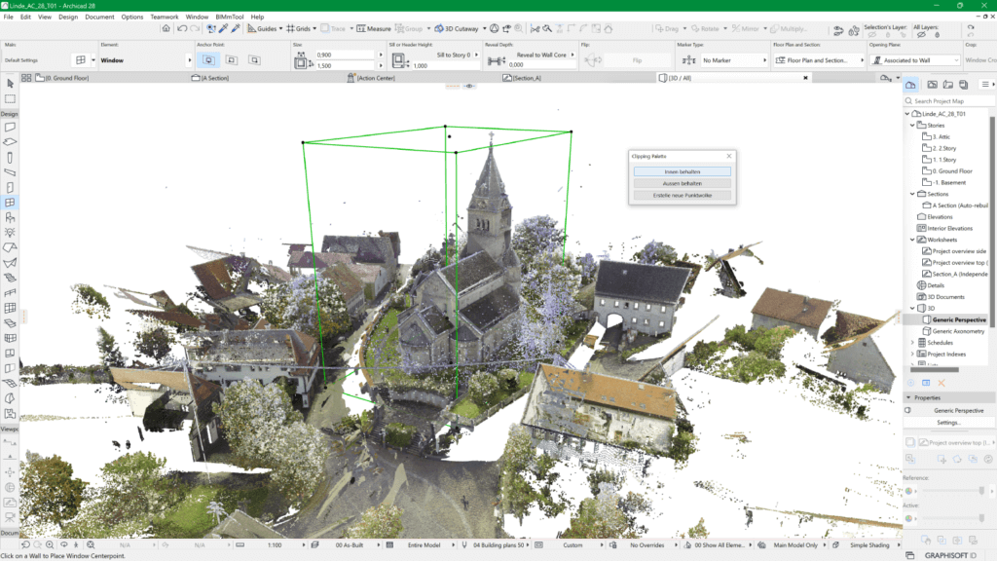Click the Measure tool in toolbar

[x=373, y=29]
